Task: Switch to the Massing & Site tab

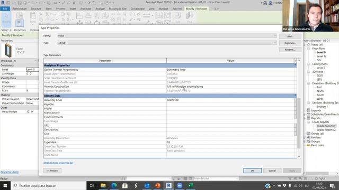Action: 118,9
